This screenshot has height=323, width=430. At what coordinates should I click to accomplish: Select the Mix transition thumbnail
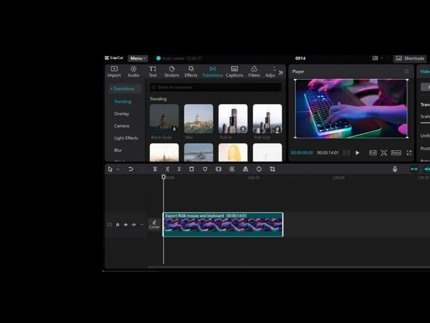199,119
